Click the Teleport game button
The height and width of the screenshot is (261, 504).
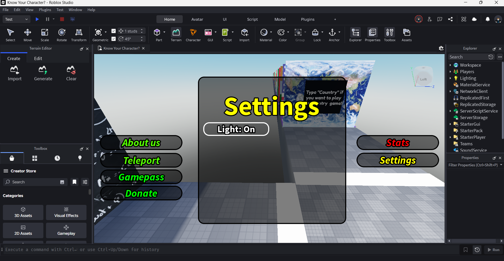point(141,160)
